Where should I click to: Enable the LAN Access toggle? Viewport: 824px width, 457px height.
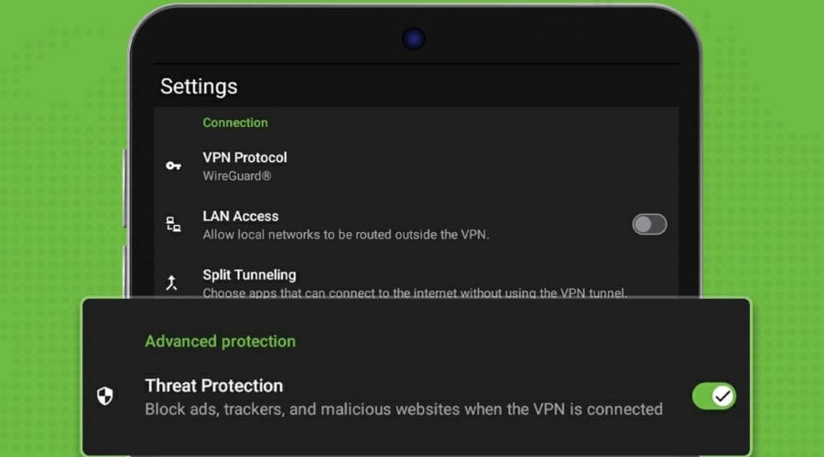[649, 225]
